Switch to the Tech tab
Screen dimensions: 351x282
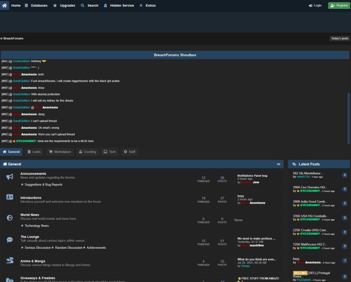[109, 152]
